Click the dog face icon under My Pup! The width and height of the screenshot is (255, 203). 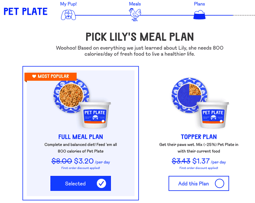[68, 15]
